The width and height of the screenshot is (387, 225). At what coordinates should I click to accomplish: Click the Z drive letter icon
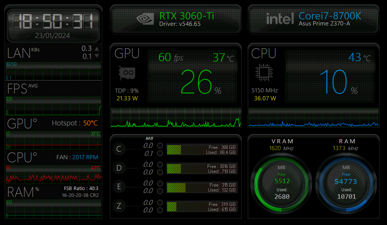119,206
